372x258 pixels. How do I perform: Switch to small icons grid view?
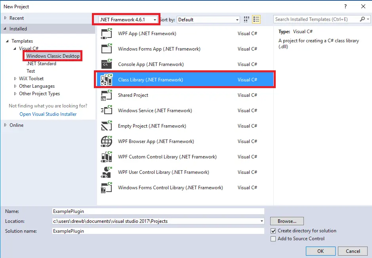click(246, 19)
